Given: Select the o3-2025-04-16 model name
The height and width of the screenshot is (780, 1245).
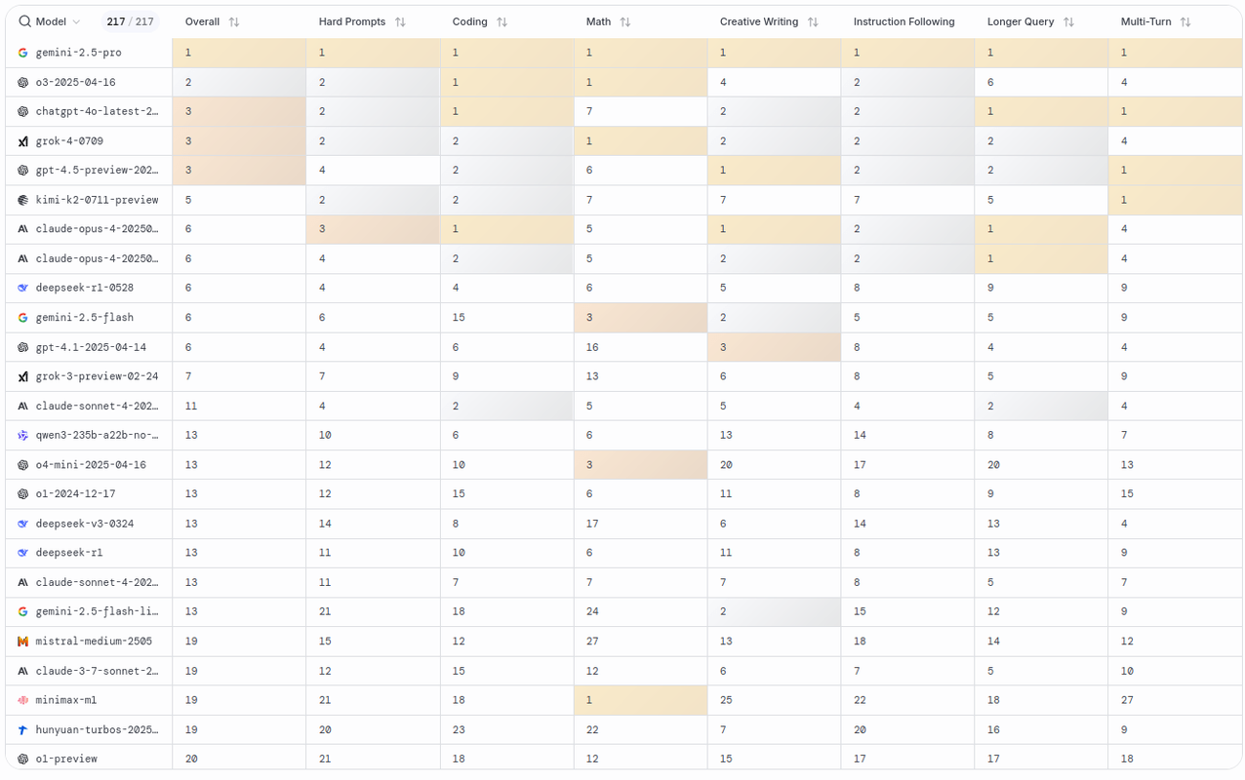Looking at the screenshot, I should coord(76,83).
